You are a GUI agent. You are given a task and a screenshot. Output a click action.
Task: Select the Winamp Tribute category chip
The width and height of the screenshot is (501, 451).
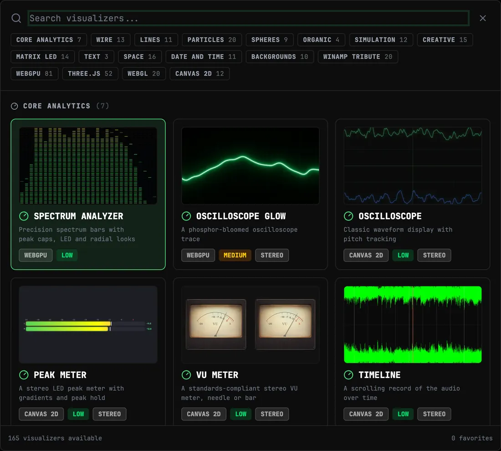(x=358, y=56)
